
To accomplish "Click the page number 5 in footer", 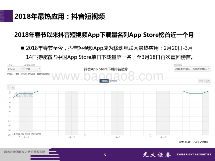I will pos(105,155).
